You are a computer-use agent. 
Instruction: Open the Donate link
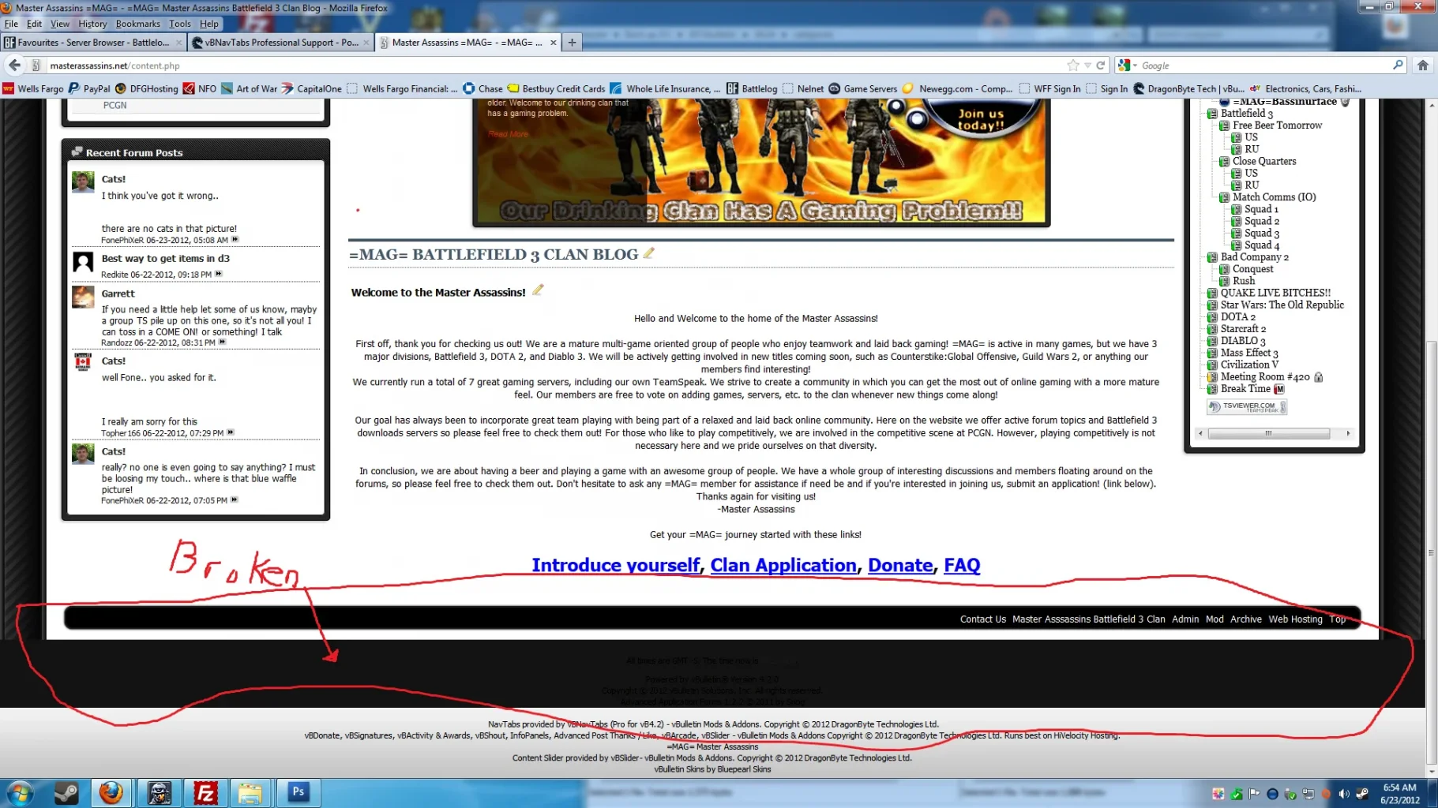point(900,565)
